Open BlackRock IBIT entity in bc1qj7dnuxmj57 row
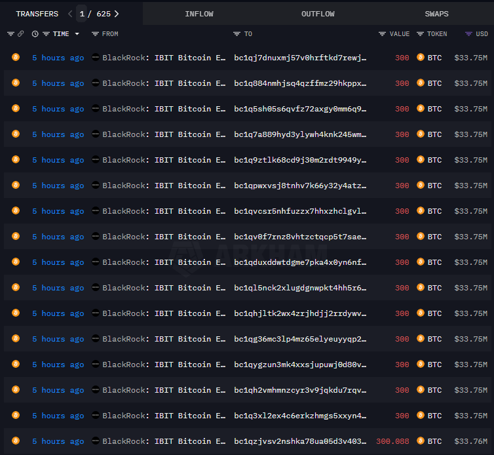 pos(164,58)
